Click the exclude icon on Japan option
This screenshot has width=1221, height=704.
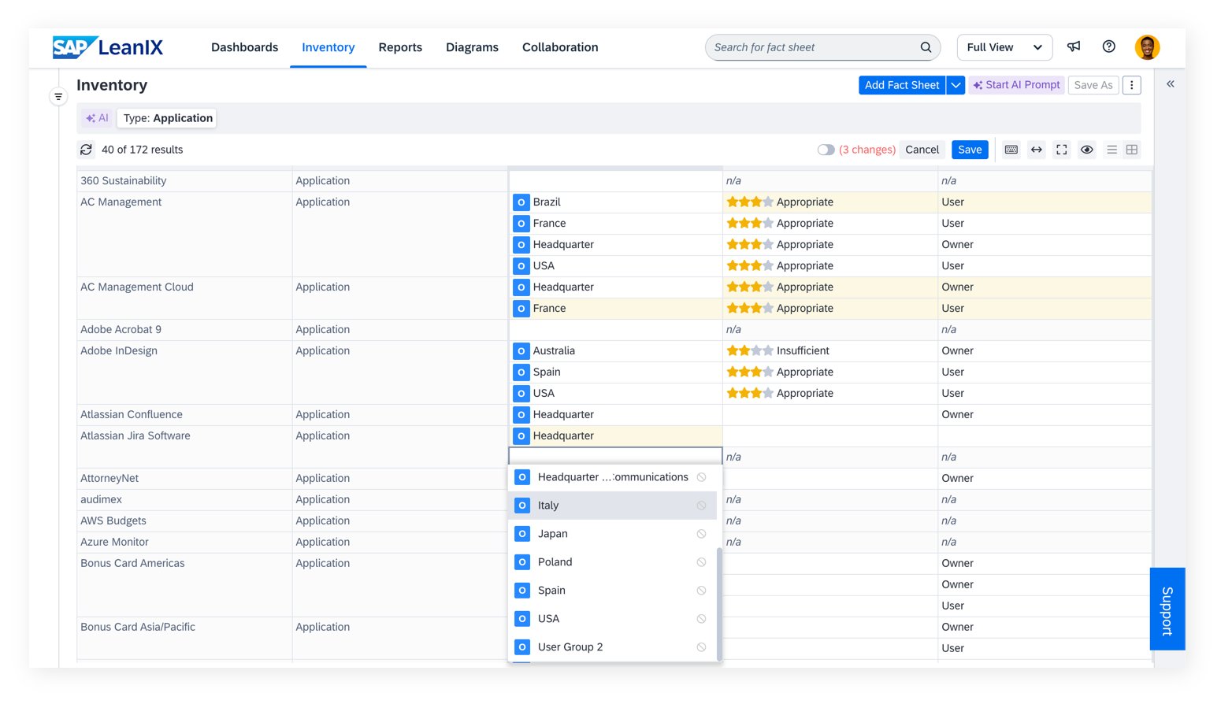pyautogui.click(x=701, y=534)
